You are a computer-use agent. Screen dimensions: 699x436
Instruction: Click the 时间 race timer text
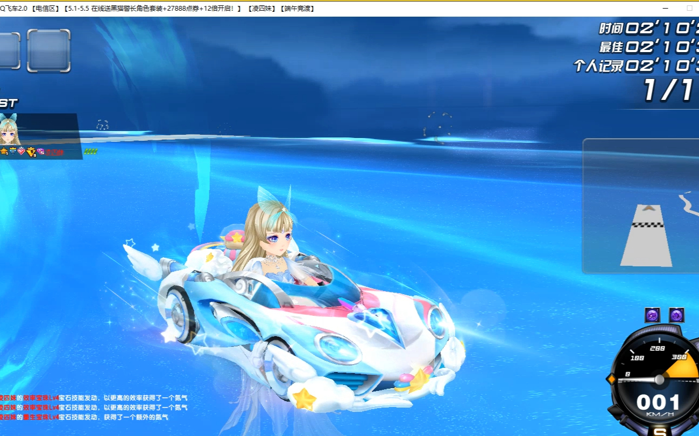click(x=649, y=28)
